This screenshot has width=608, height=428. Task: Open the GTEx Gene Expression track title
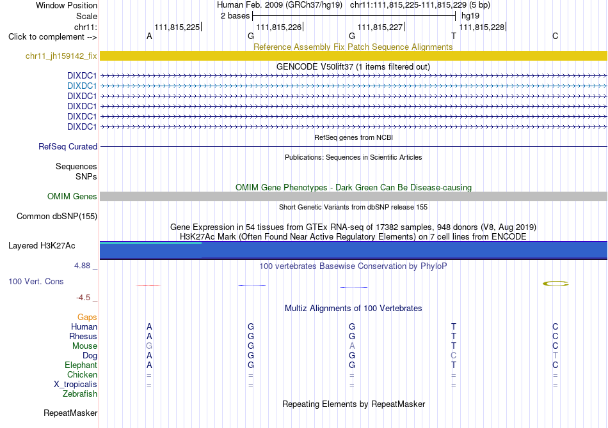coord(353,227)
